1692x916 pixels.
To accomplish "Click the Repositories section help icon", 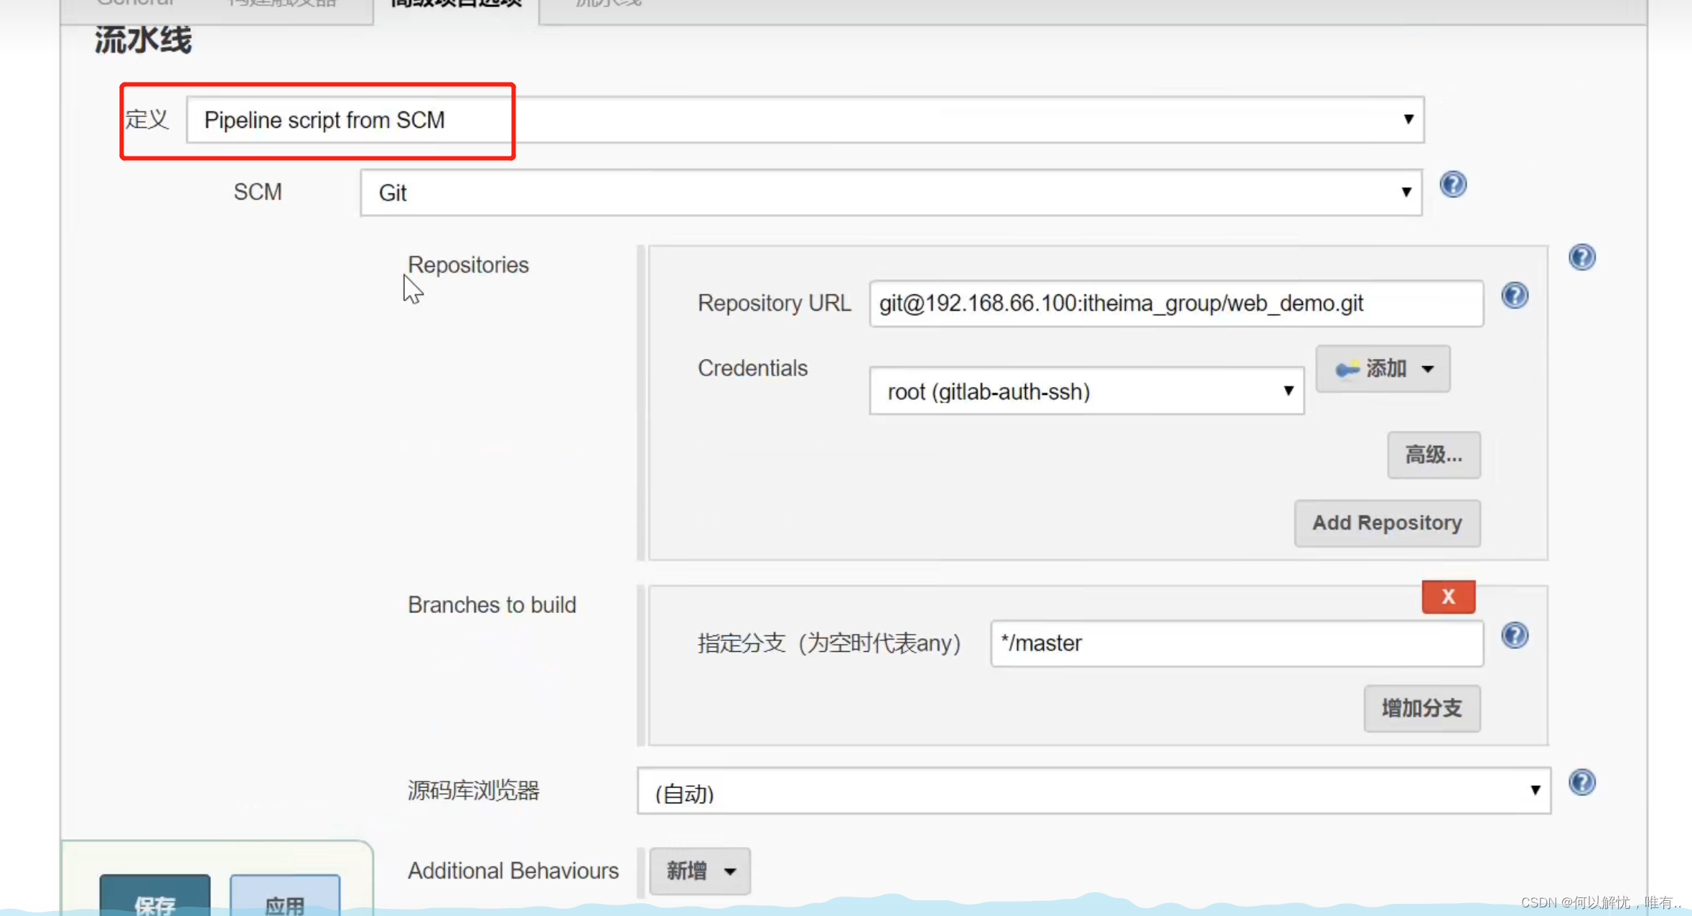I will [1581, 257].
